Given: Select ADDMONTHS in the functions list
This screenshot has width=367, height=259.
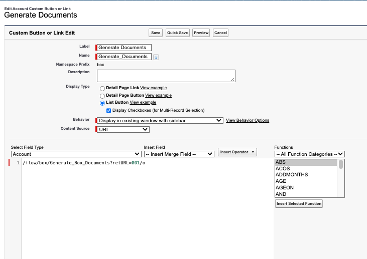Looking at the screenshot, I should tap(292, 175).
